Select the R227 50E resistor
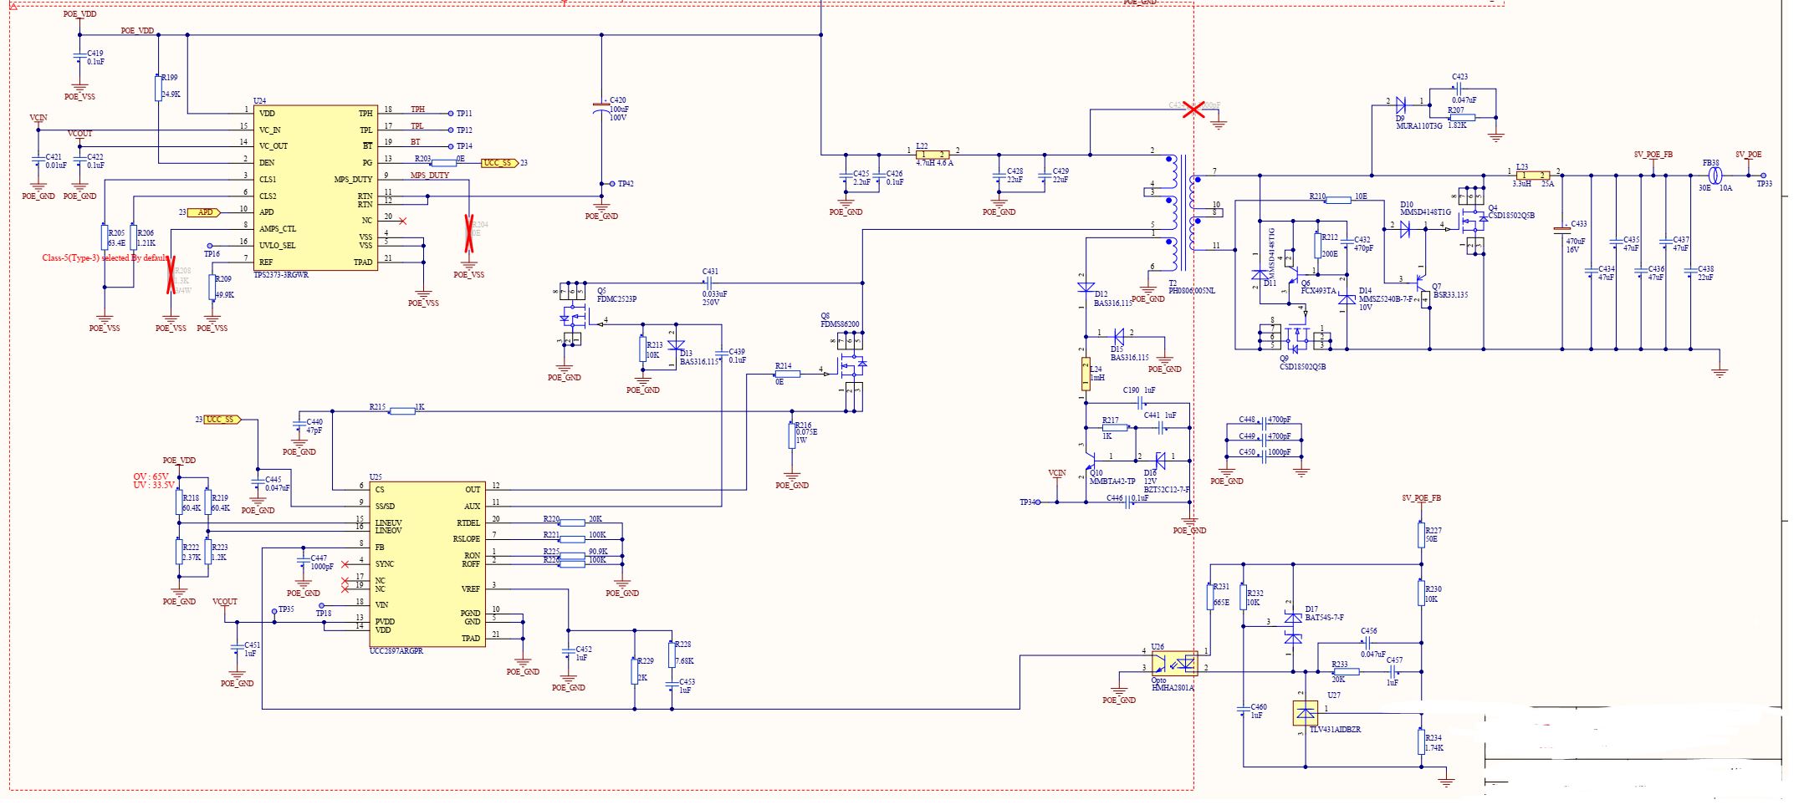Screen dimensions: 1804x810 [1421, 535]
